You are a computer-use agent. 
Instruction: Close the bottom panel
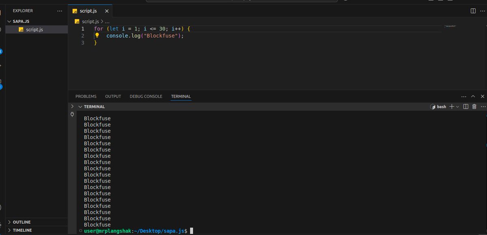(x=482, y=96)
